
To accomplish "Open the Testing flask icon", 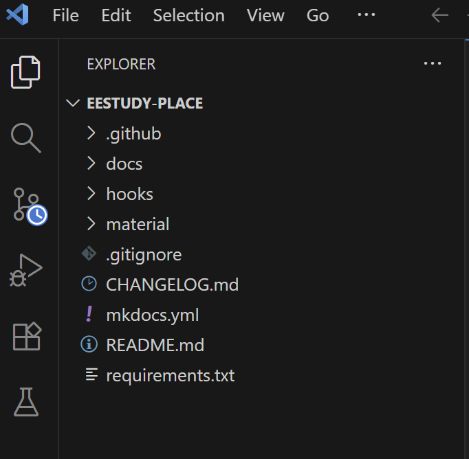I will click(x=26, y=401).
